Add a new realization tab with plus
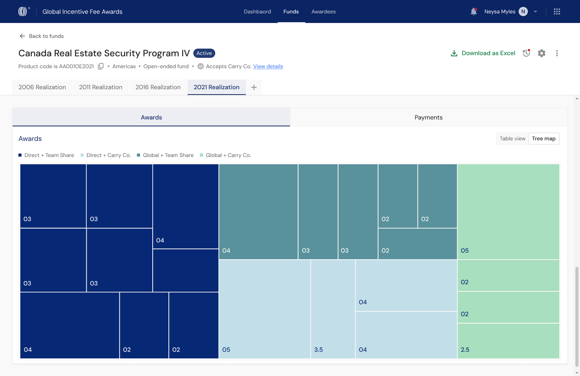 point(254,87)
